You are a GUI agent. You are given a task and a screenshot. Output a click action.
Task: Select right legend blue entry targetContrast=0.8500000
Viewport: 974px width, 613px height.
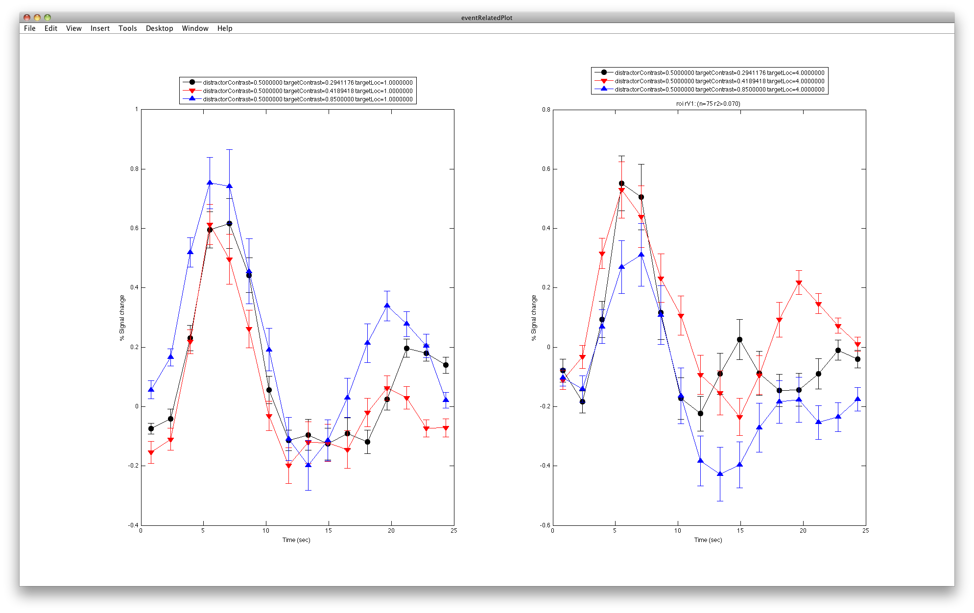pyautogui.click(x=719, y=89)
